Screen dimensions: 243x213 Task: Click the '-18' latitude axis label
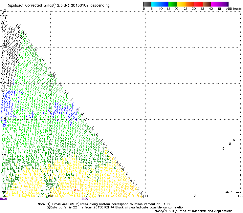coord(3,155)
